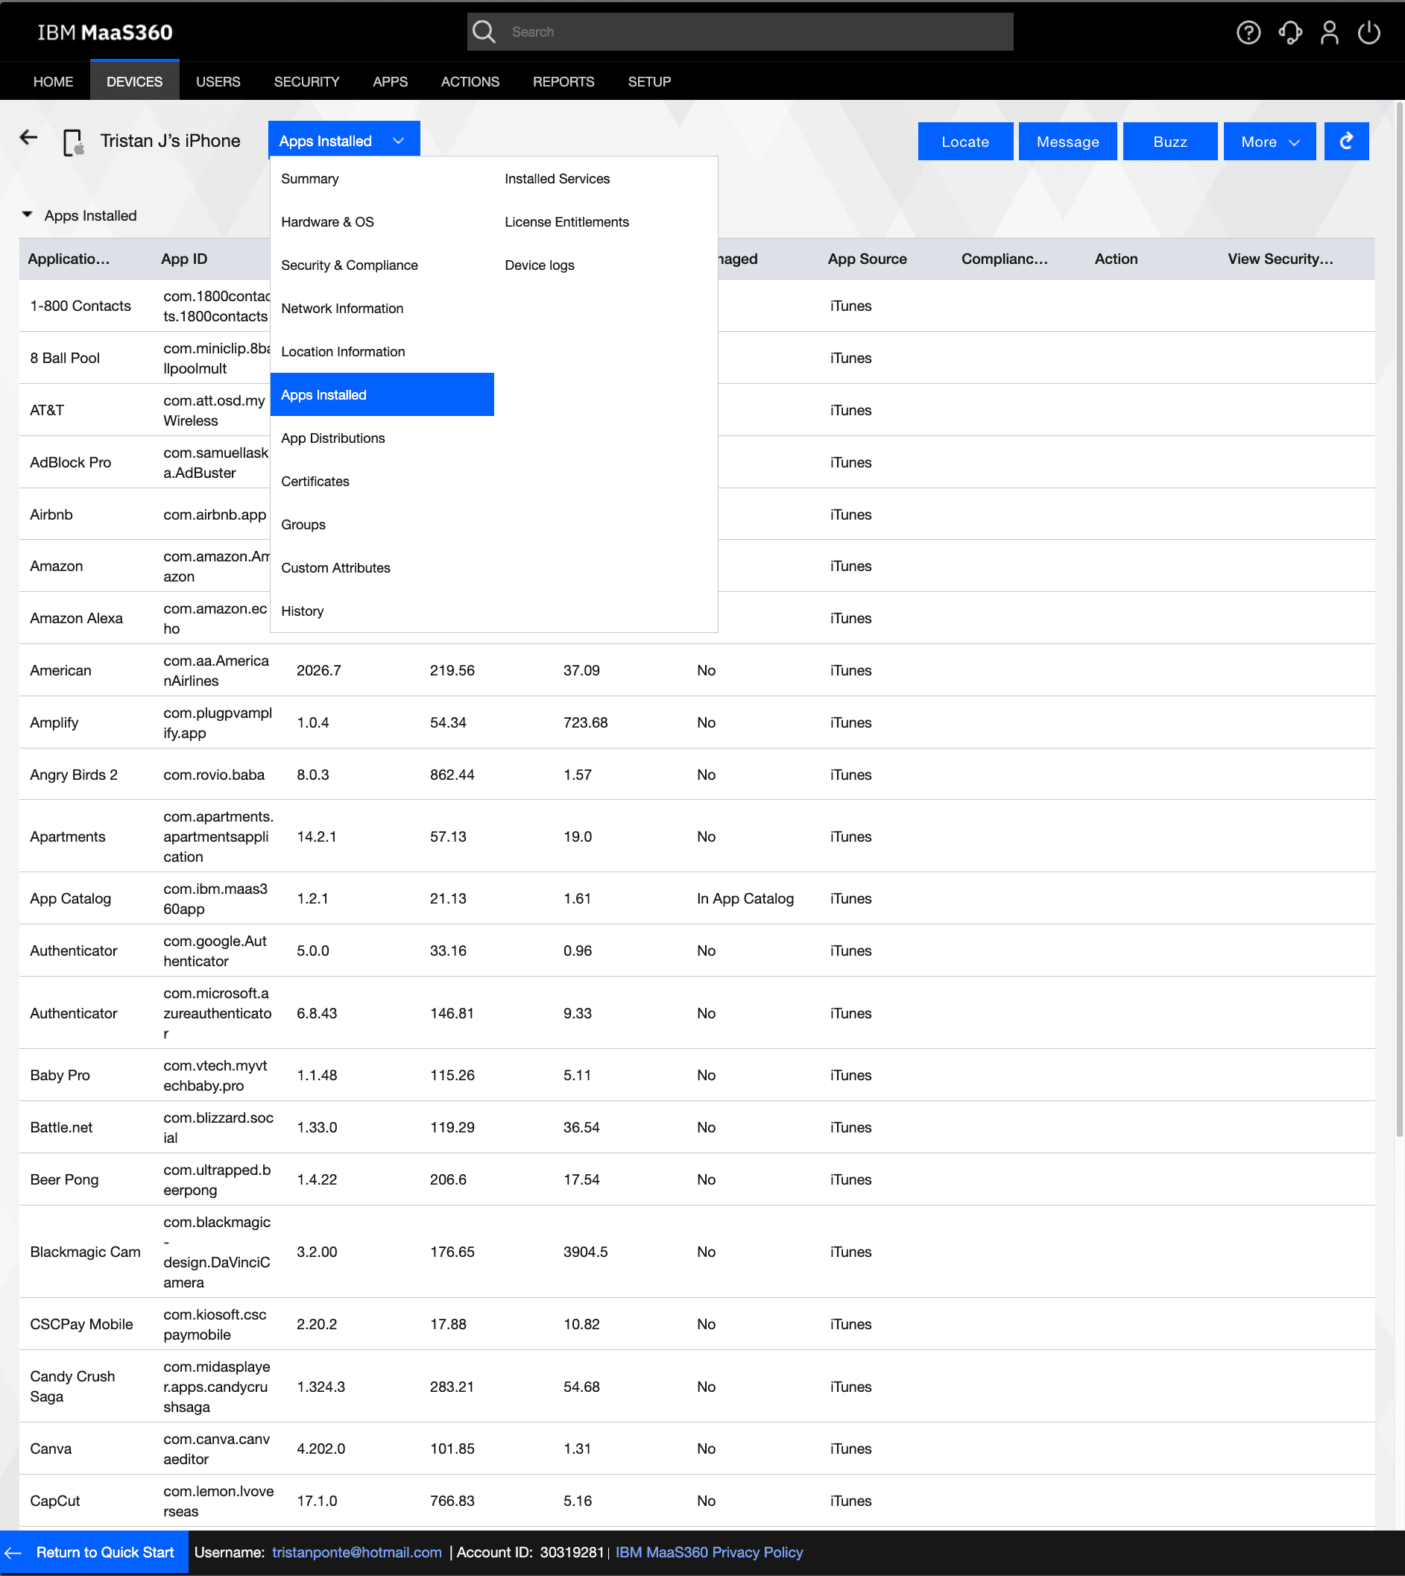
Task: Click Return to Quick Start button
Action: click(94, 1552)
